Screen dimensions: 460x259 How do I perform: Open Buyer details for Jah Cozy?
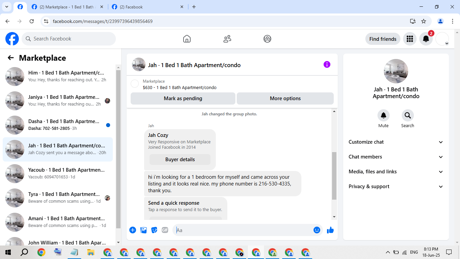180,160
